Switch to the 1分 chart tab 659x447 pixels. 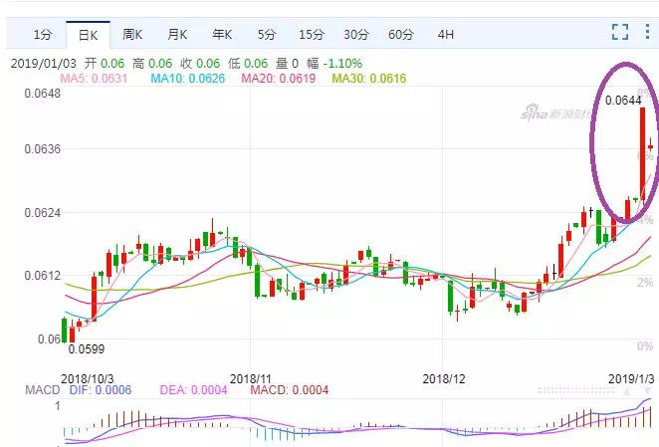click(x=43, y=35)
